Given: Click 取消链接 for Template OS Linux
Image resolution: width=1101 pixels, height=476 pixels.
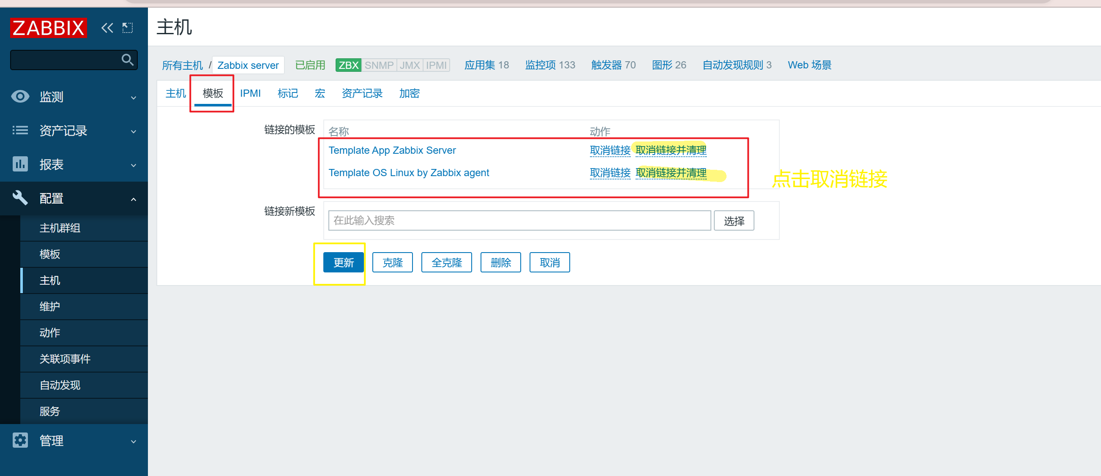Looking at the screenshot, I should click(x=610, y=173).
